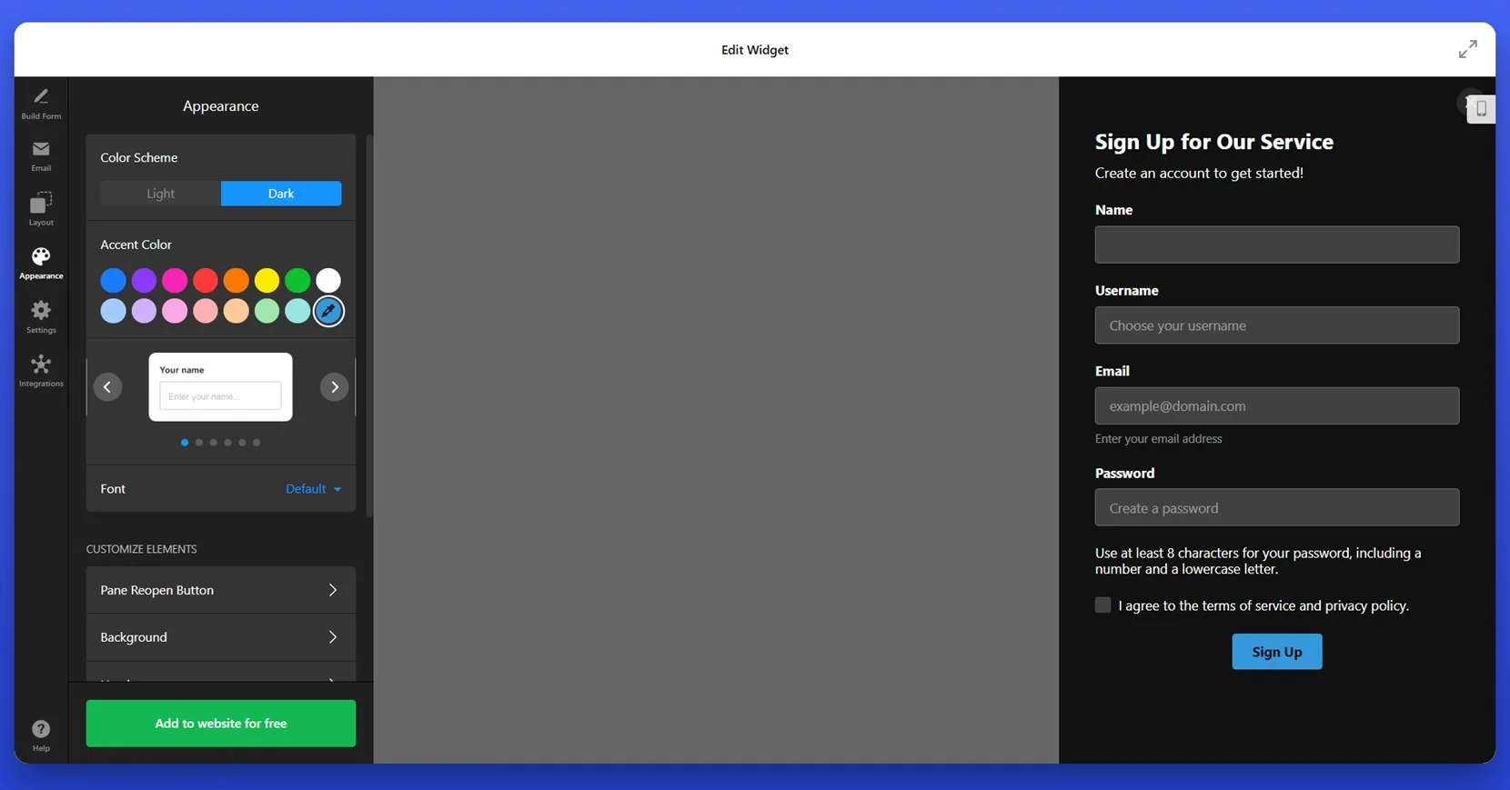Open the Font Default dropdown
This screenshot has width=1510, height=790.
coord(314,489)
